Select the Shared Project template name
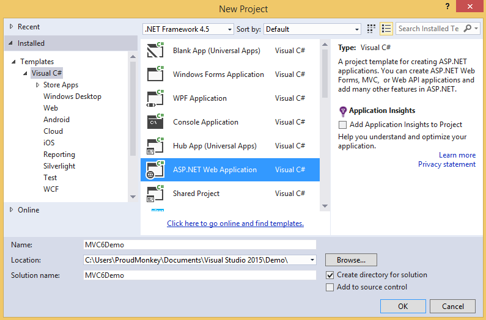The width and height of the screenshot is (486, 320). 196,194
